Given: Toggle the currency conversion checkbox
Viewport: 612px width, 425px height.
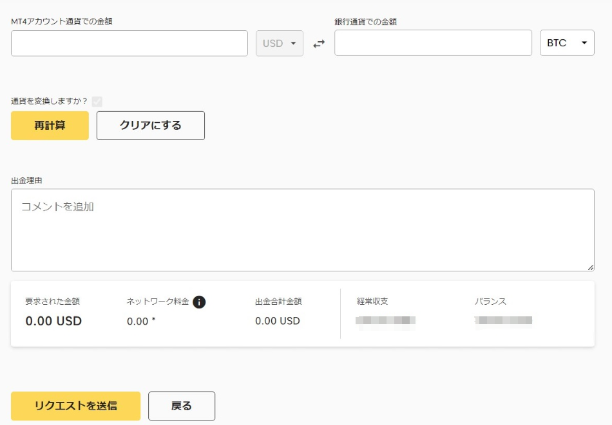Looking at the screenshot, I should [97, 101].
